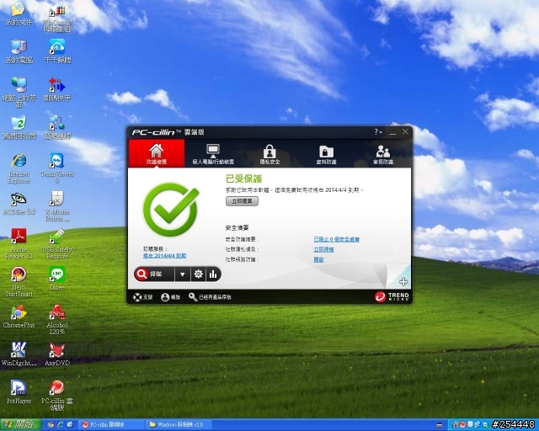Viewport: 539px width, 431px height.
Task: Expand the help question mark dropdown
Action: [x=378, y=132]
